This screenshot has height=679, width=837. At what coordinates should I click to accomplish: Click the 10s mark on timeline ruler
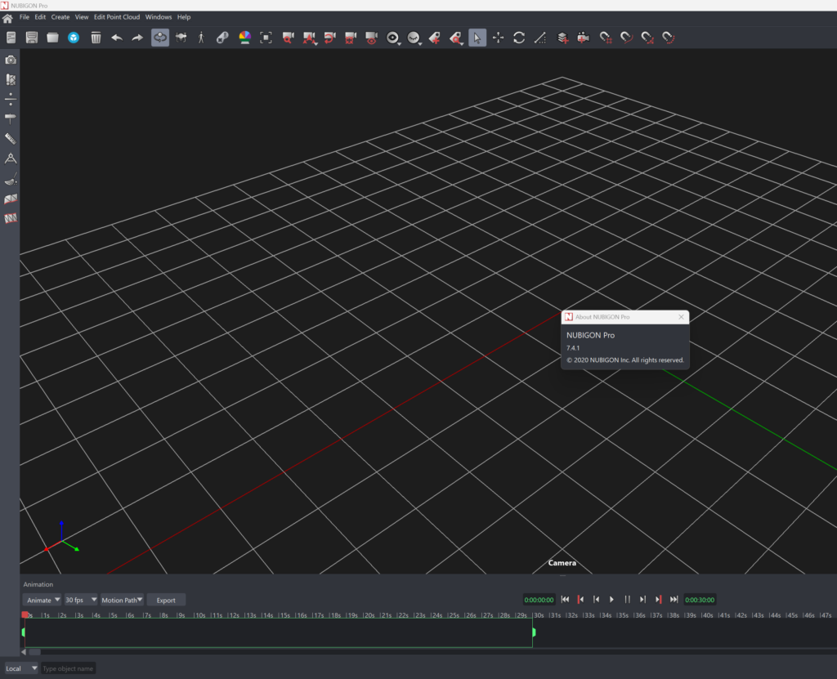click(199, 615)
